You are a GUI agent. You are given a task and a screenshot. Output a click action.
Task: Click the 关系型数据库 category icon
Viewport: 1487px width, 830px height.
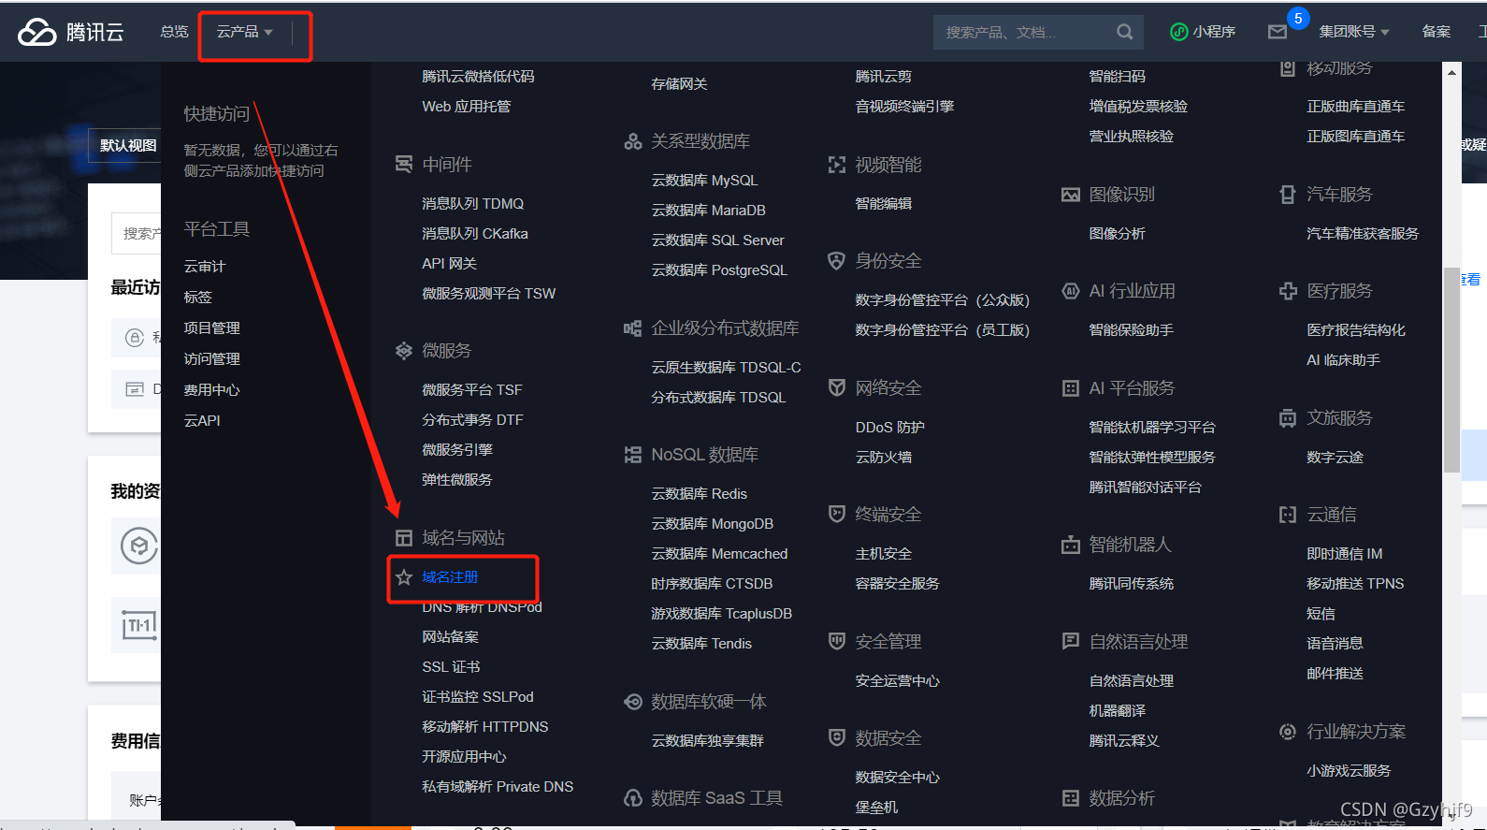(633, 141)
